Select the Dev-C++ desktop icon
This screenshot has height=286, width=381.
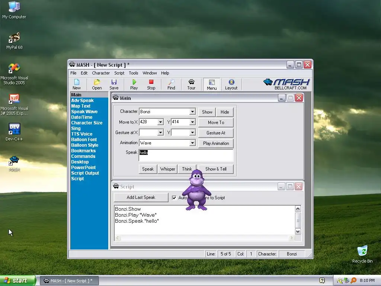tap(14, 132)
